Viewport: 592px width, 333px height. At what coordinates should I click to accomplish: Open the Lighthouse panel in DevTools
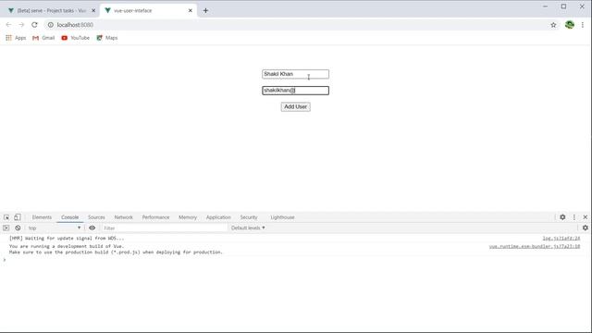click(x=282, y=217)
